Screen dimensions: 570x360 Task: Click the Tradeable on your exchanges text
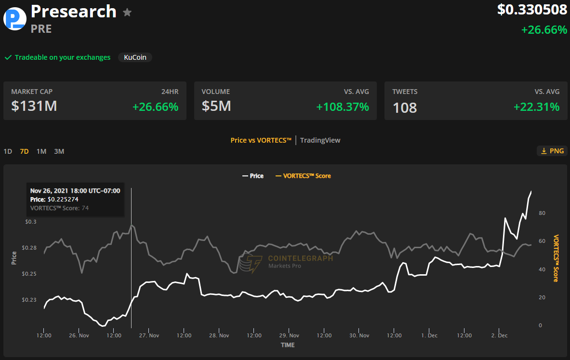click(x=62, y=57)
